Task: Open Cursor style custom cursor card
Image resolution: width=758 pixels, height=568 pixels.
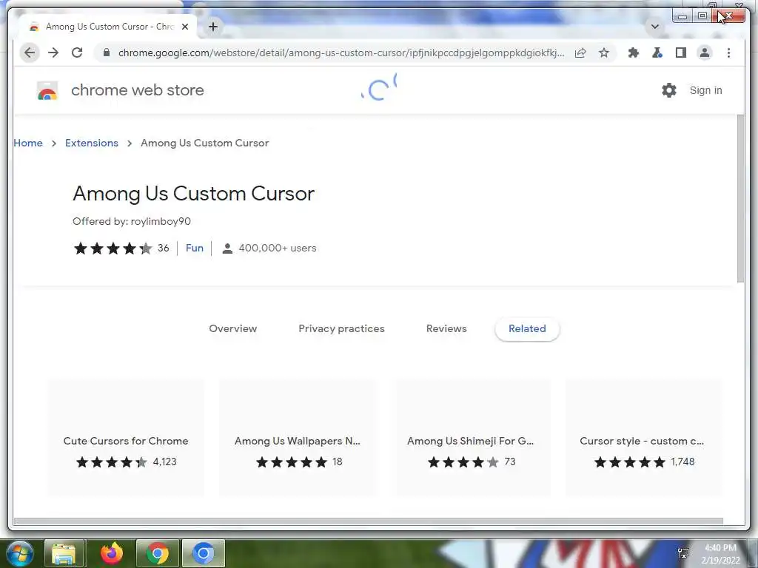Action: coord(643,438)
